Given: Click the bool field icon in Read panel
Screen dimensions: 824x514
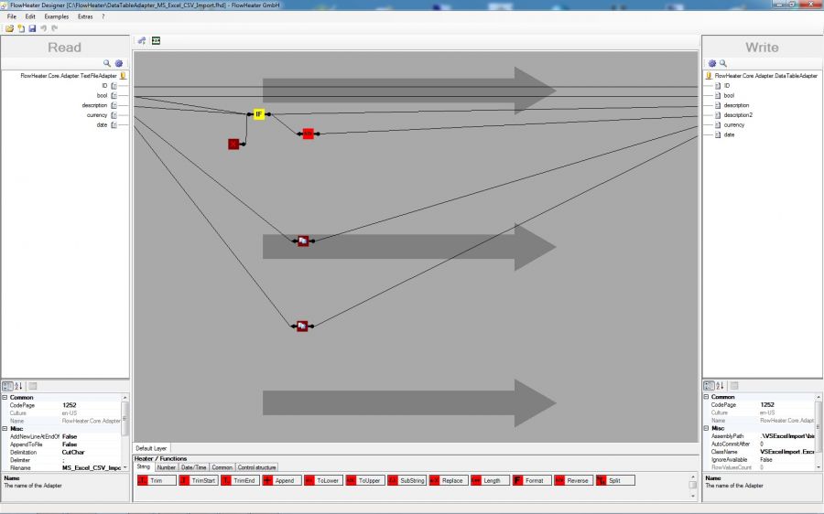Looking at the screenshot, I should point(114,95).
